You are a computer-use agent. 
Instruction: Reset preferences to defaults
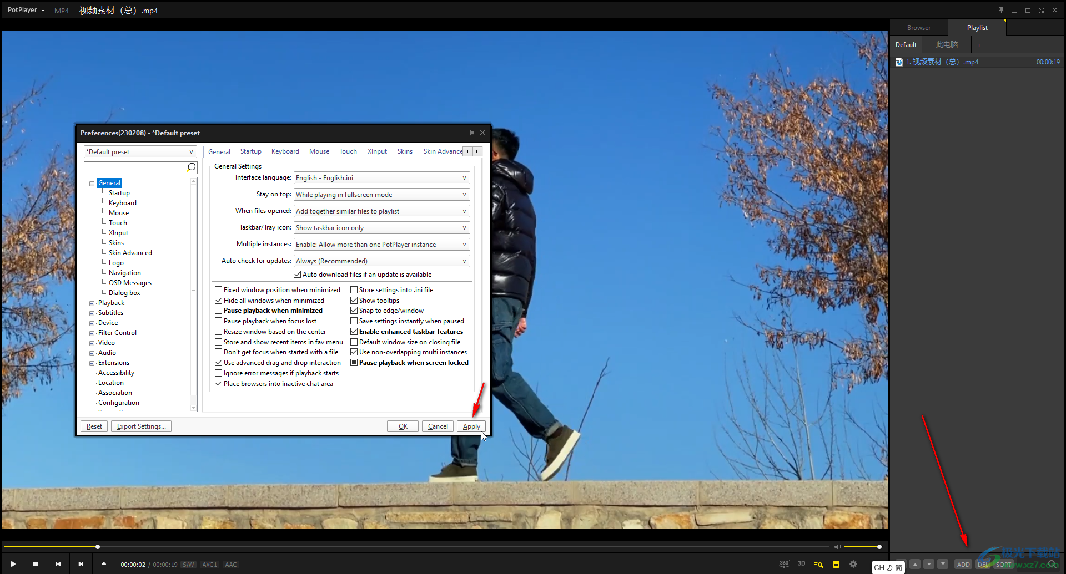point(94,426)
